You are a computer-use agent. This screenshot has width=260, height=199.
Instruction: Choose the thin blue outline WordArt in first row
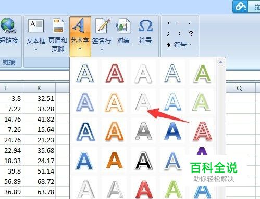coord(172,73)
